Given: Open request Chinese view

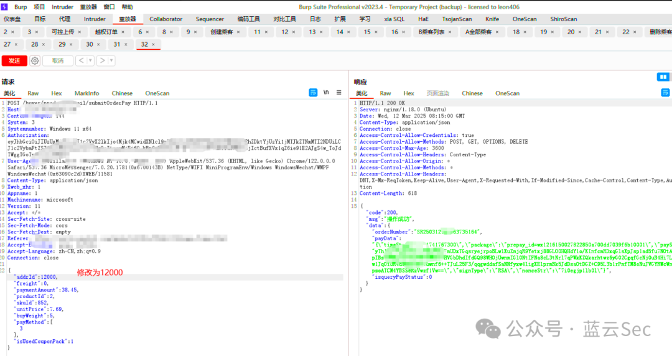Looking at the screenshot, I should point(122,93).
